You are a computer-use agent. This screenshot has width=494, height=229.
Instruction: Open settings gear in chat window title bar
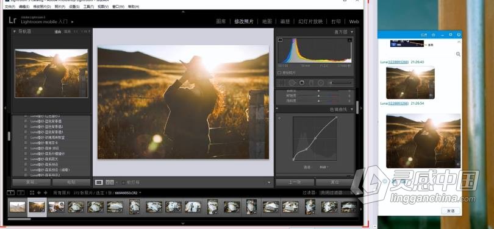coord(434,35)
